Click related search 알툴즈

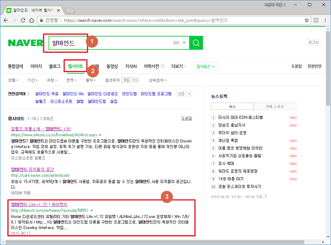(41, 102)
